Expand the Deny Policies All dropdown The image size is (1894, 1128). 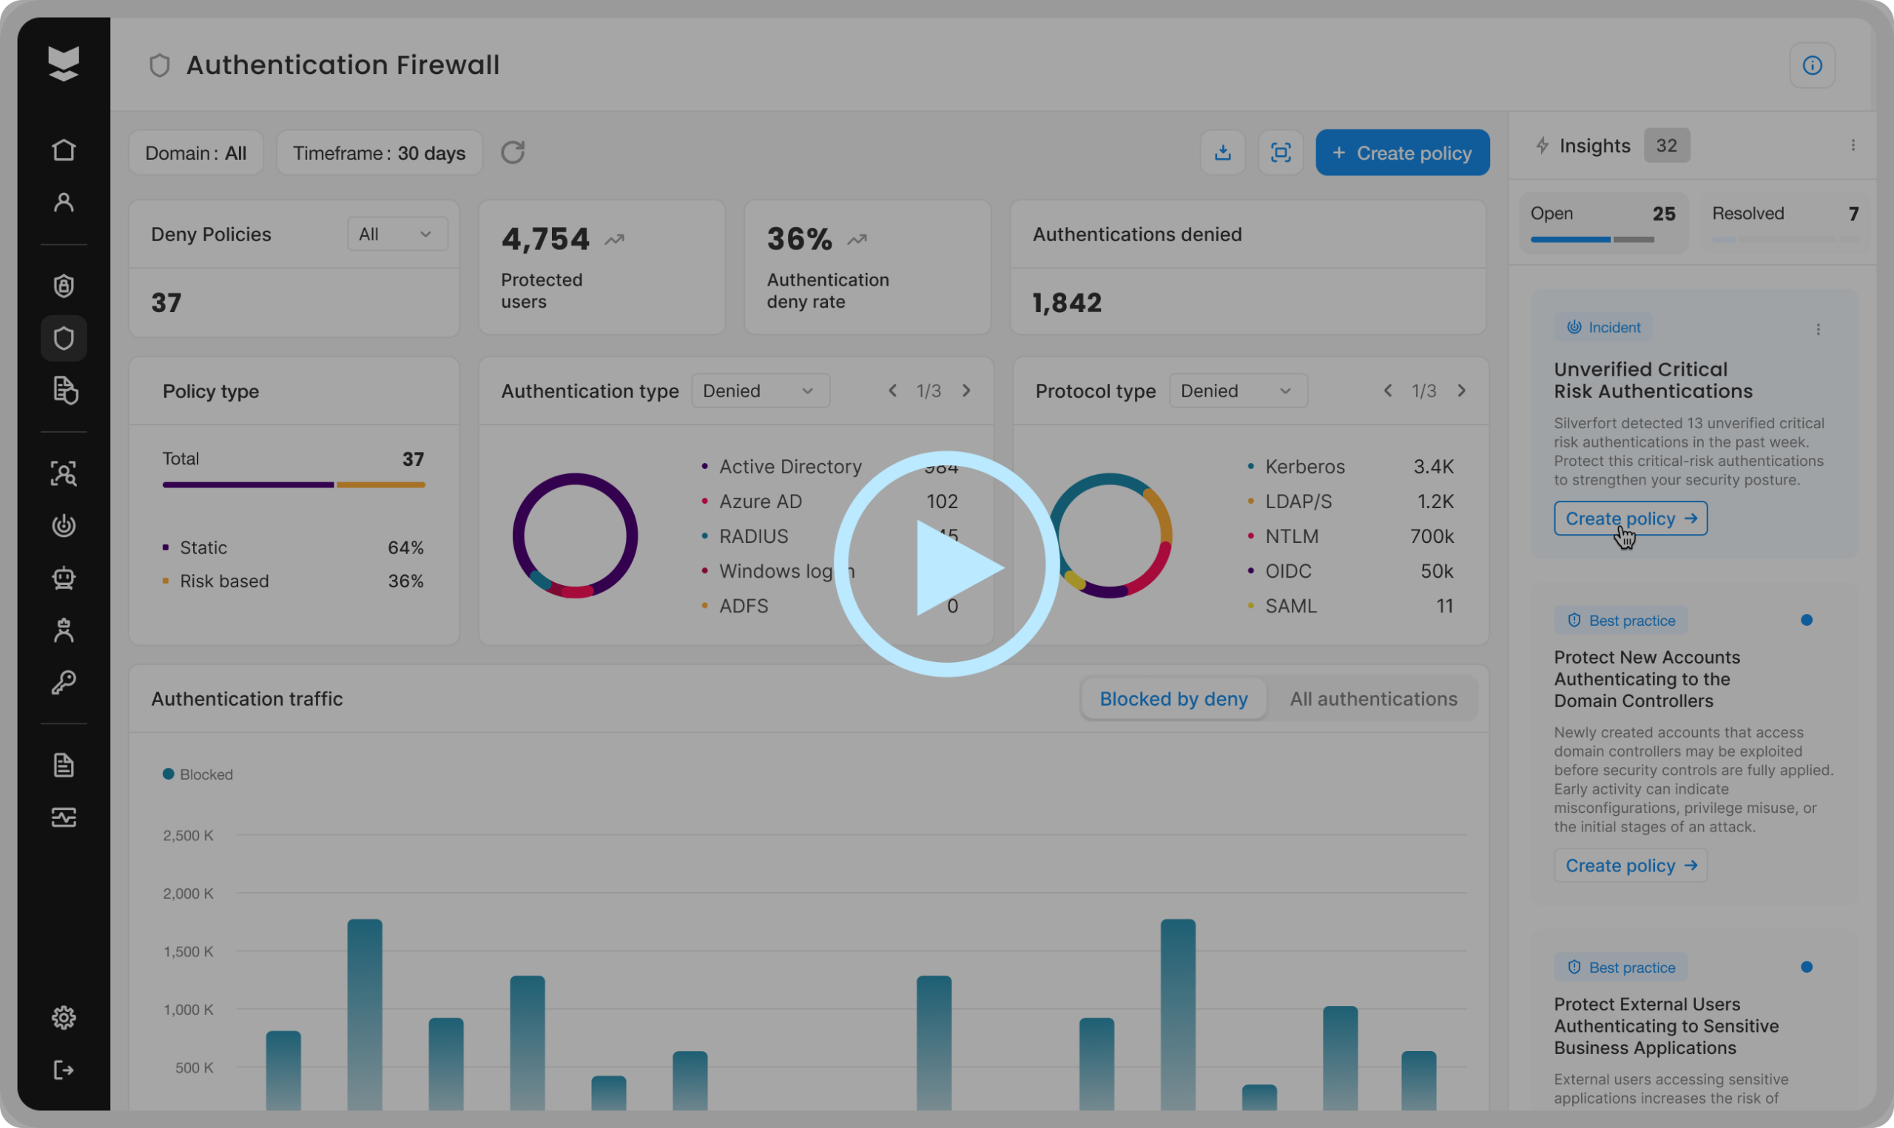click(397, 234)
